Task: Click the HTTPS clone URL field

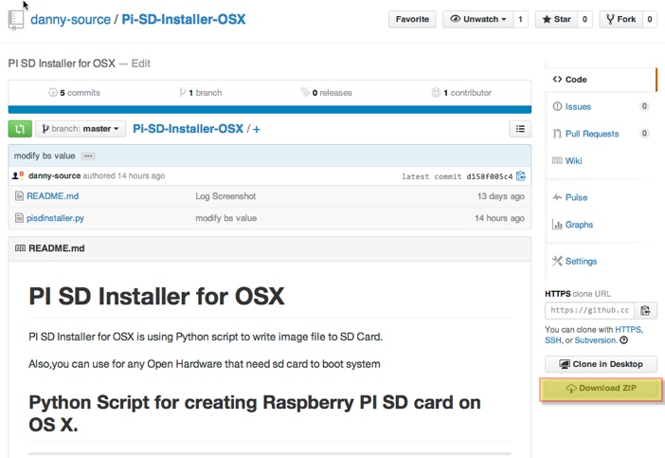Action: [x=588, y=310]
